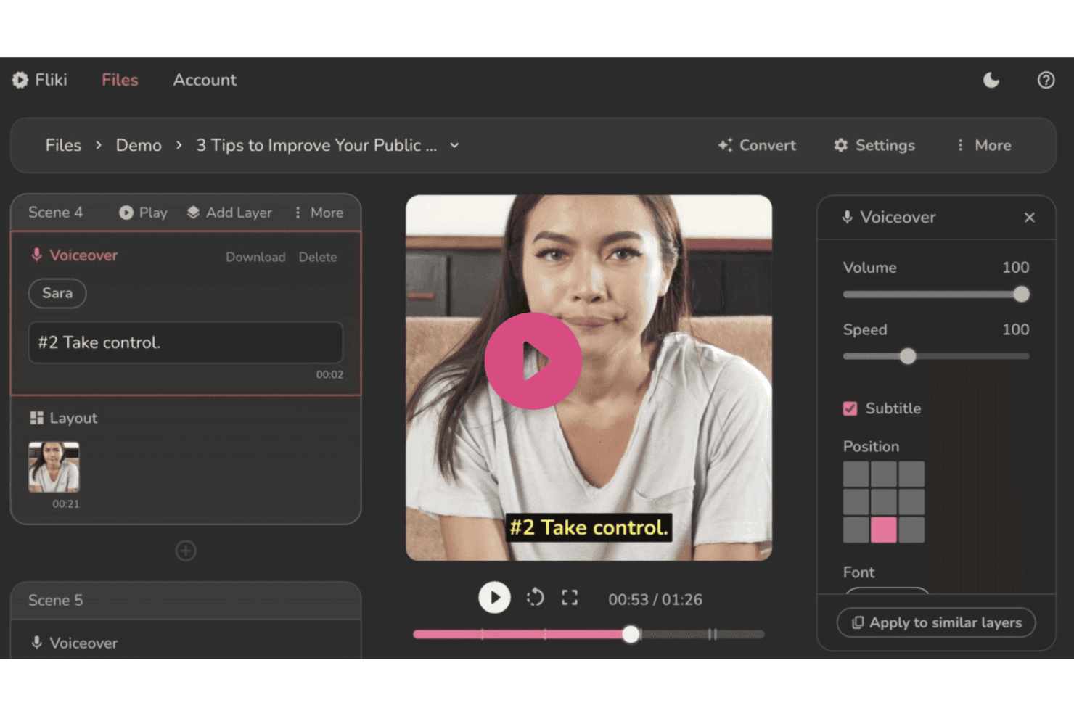Viewport: 1074px width, 716px height.
Task: Click the Fliki gear logo
Action: click(x=20, y=80)
